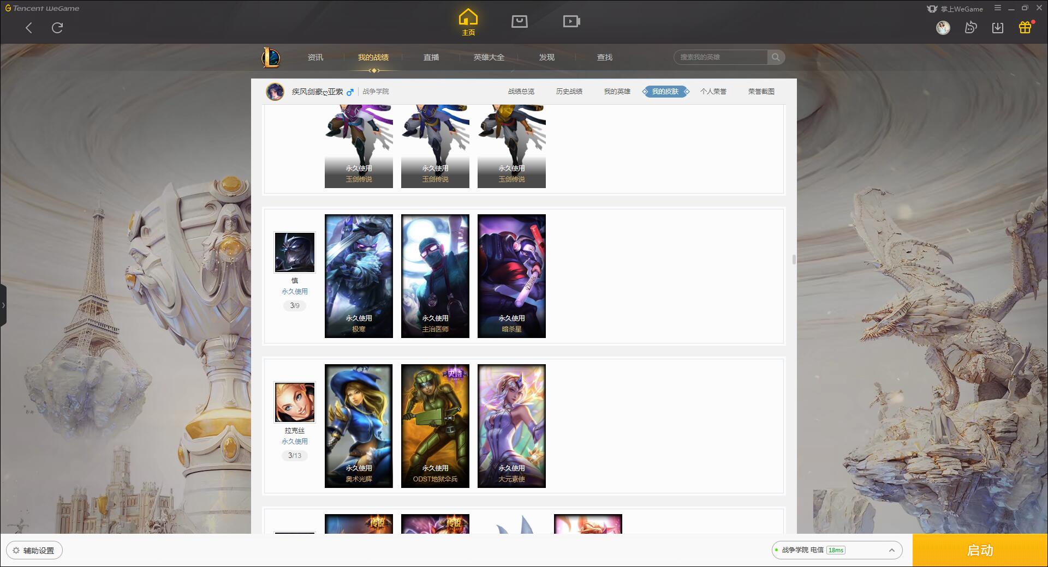Click the summoner profile avatar
The width and height of the screenshot is (1048, 567).
click(x=275, y=92)
